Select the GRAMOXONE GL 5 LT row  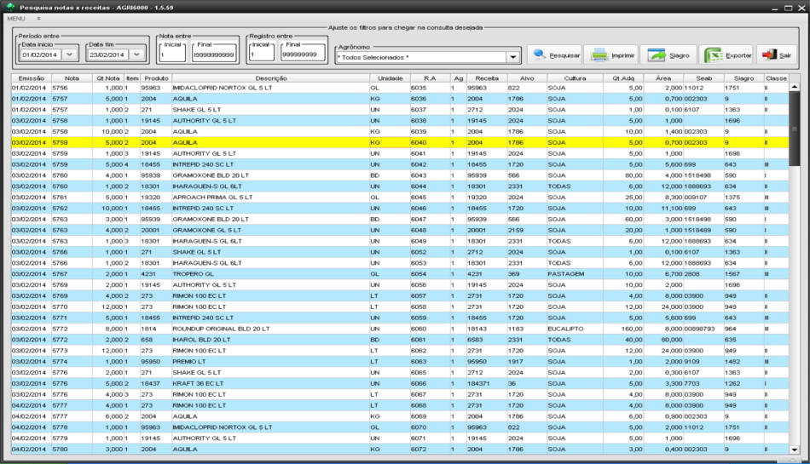coord(400,230)
